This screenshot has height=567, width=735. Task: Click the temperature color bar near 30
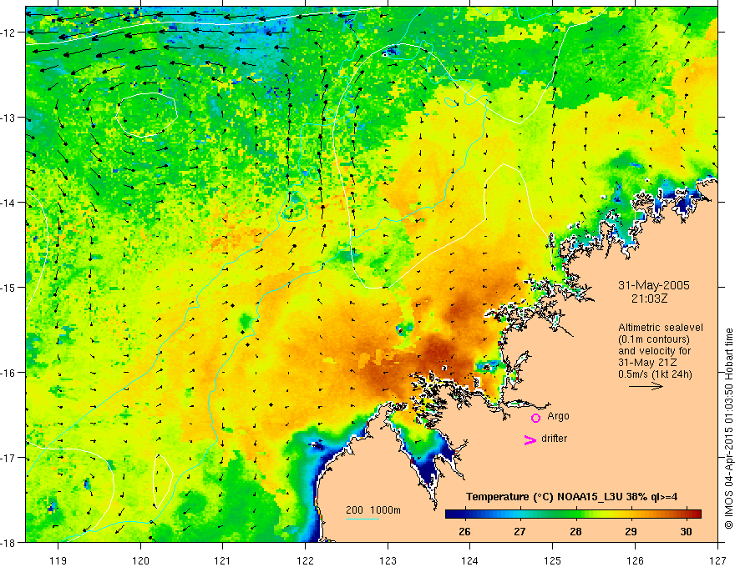tap(686, 514)
